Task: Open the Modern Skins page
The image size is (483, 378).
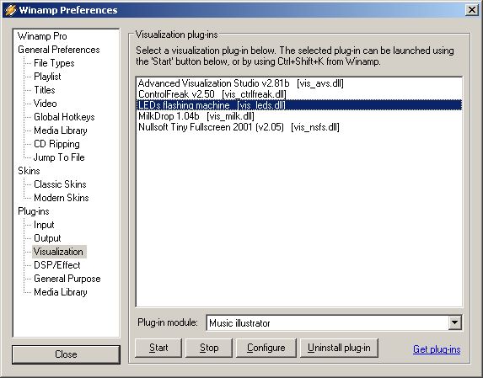Action: point(62,198)
